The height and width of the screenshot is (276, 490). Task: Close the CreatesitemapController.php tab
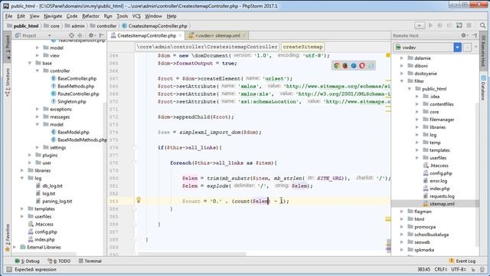180,36
